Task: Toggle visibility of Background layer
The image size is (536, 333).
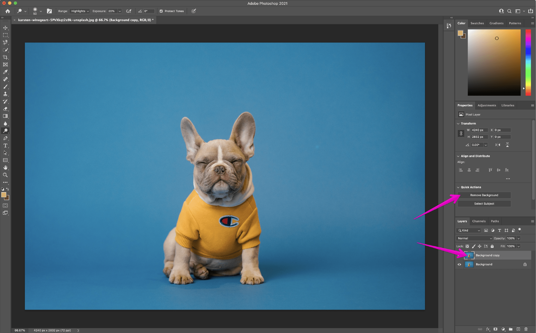Action: coord(460,264)
